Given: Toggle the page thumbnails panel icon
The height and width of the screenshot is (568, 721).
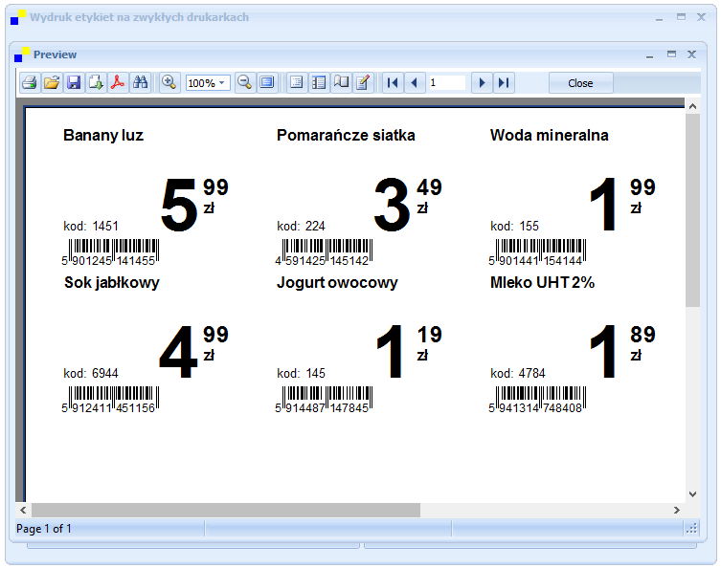Looking at the screenshot, I should coord(319,83).
